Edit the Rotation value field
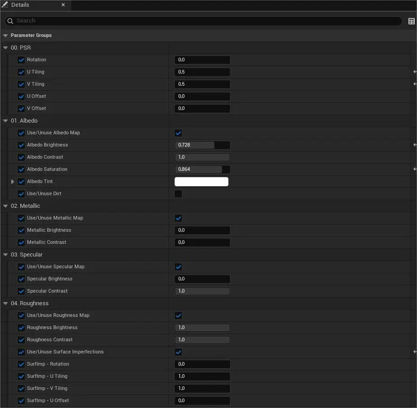Image resolution: width=417 pixels, height=408 pixels. (202, 60)
